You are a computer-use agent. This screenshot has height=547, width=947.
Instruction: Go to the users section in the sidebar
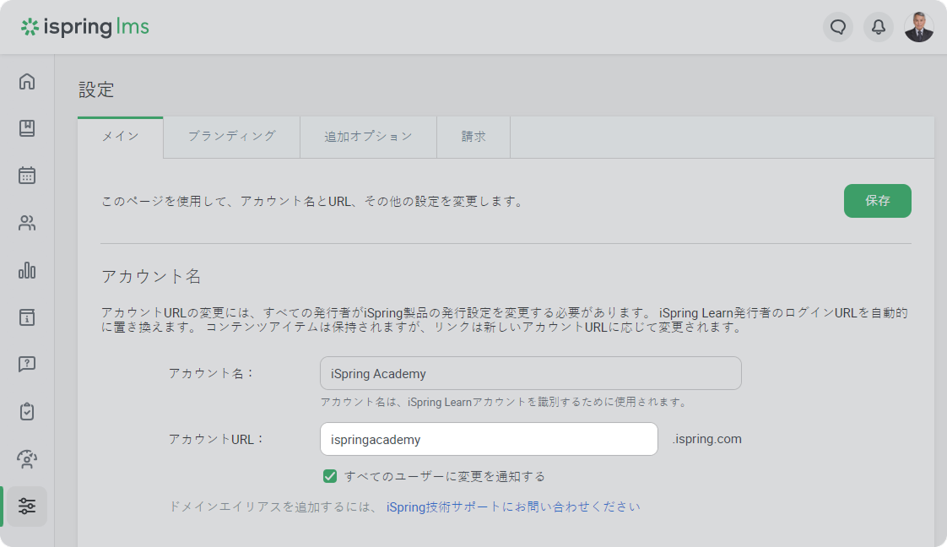pyautogui.click(x=27, y=224)
